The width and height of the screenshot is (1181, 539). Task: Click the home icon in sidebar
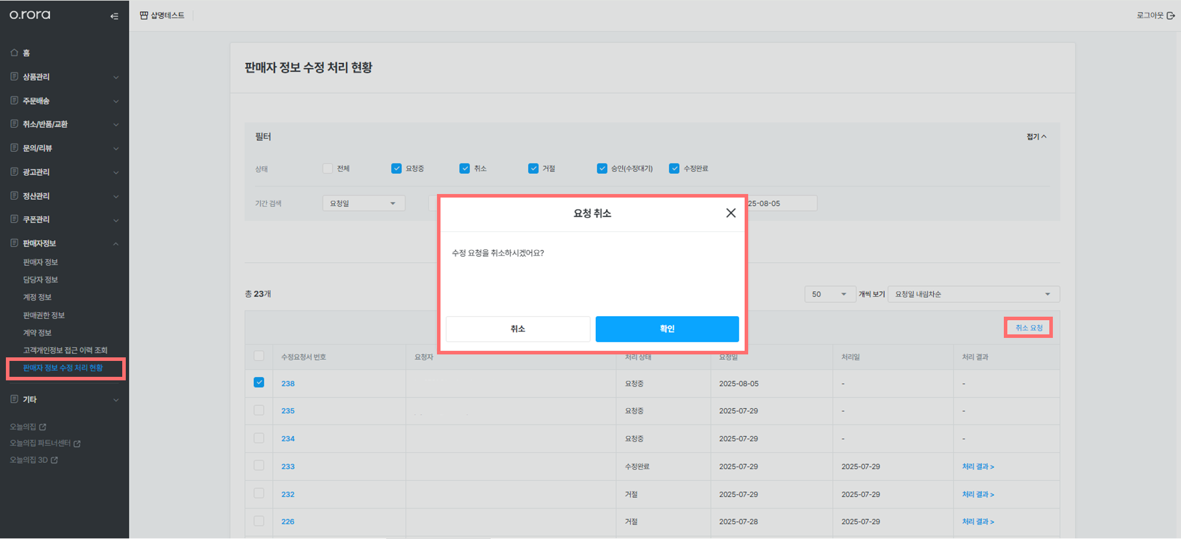click(x=14, y=52)
